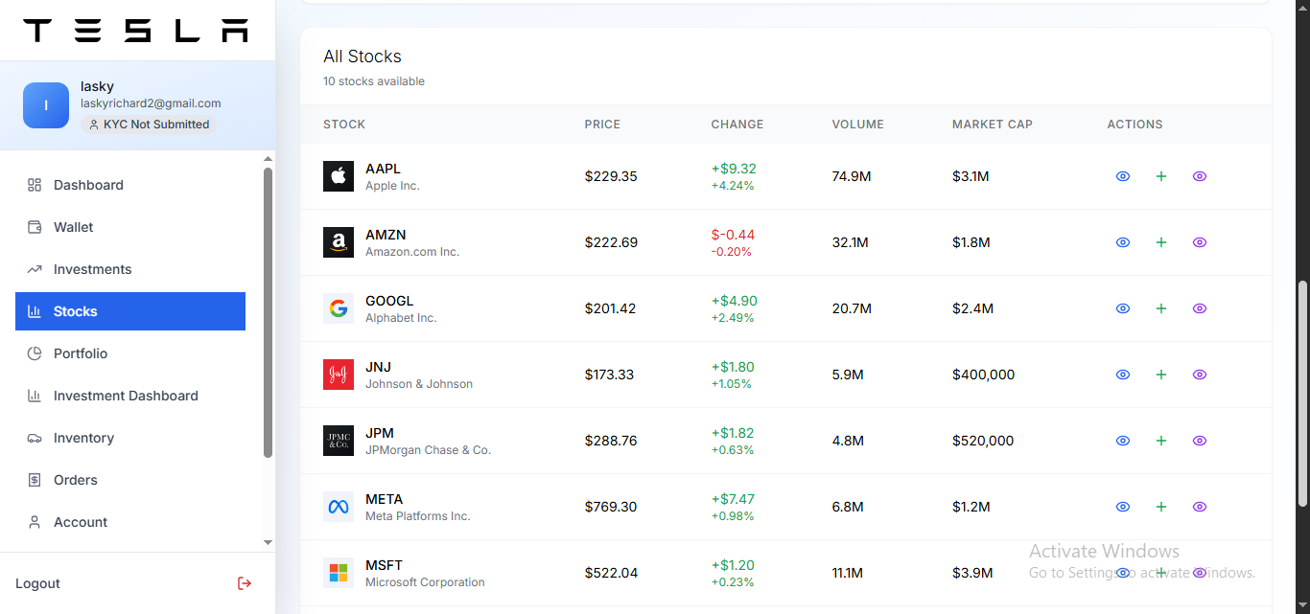
Task: Click the green plus icon for AAPL
Action: [1161, 176]
